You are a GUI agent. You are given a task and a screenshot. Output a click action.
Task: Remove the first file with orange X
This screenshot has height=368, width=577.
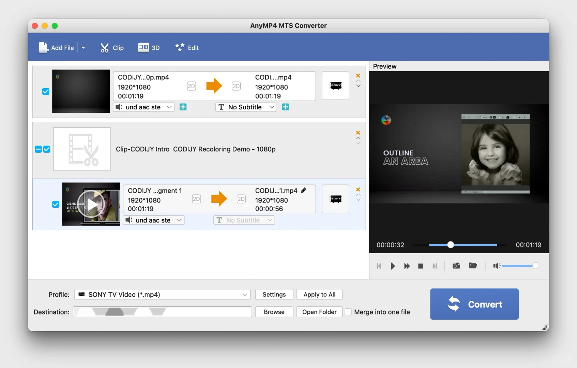358,76
